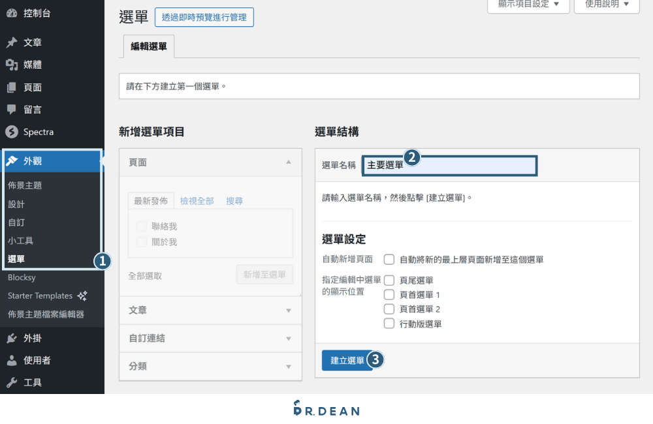Click the 控制台 dashboard icon
The height and width of the screenshot is (424, 653).
[12, 13]
